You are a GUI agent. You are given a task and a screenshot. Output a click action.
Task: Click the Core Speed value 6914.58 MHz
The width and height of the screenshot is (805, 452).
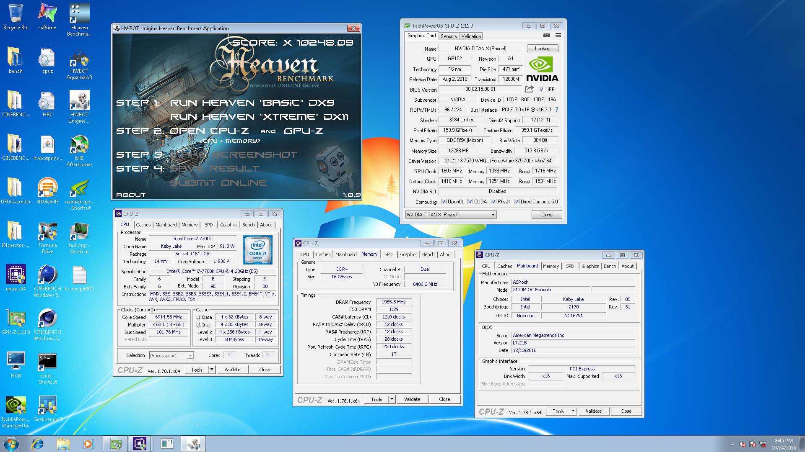coord(169,317)
